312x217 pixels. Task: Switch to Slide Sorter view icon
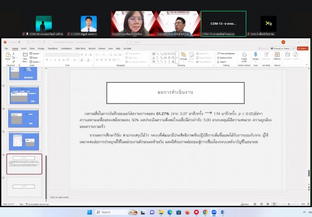(x=261, y=204)
